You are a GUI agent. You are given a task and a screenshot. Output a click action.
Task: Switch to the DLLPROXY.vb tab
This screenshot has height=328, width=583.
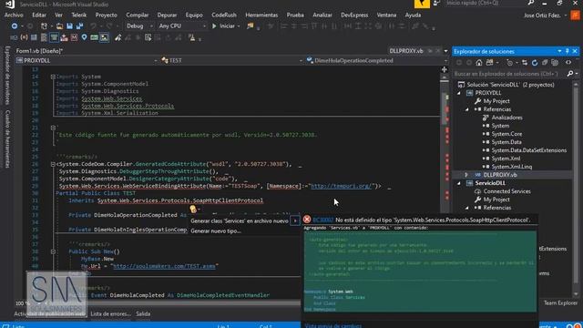(406, 51)
